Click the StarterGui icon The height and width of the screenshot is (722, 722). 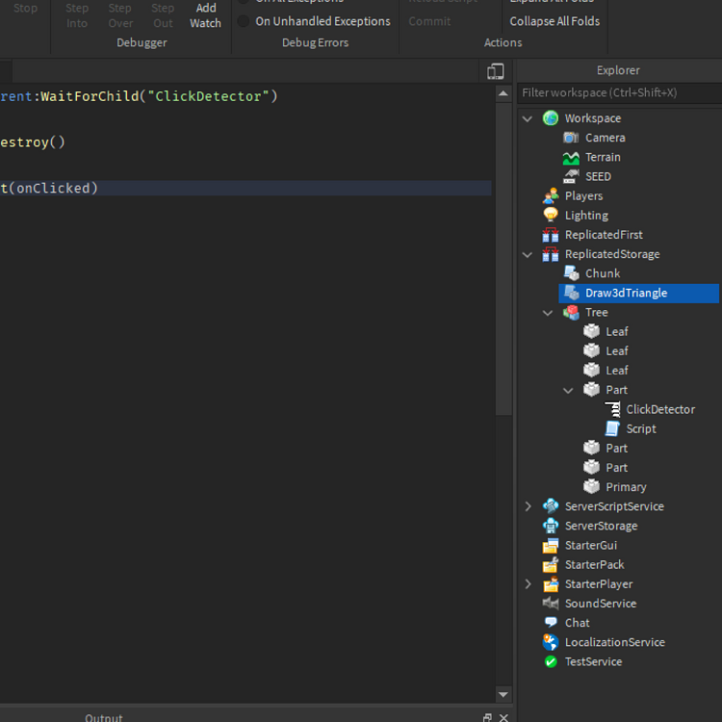click(551, 545)
